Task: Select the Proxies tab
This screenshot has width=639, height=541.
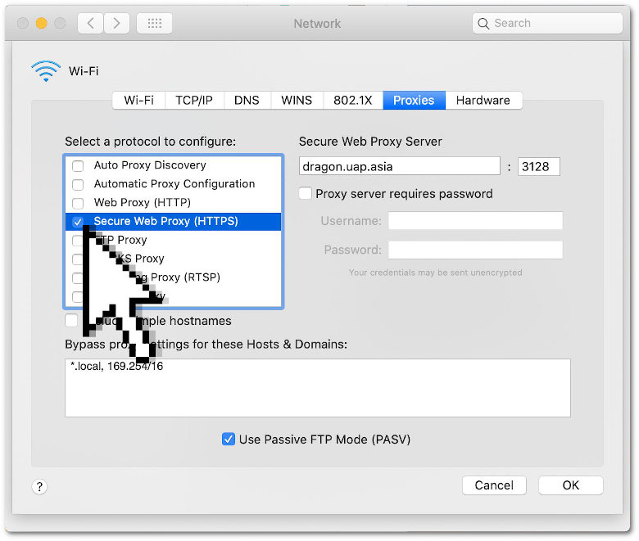Action: pos(414,100)
